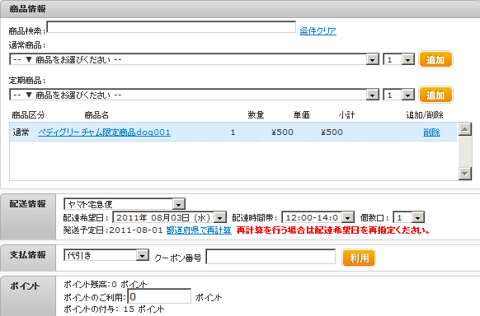Click the 追加 button for 定期商品

pos(435,95)
